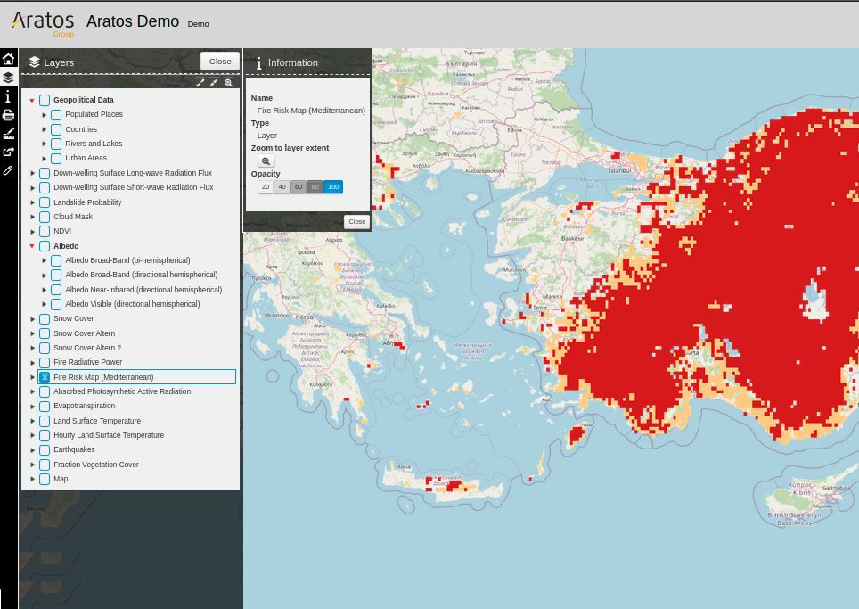This screenshot has height=609, width=859.
Task: Select the measure ruler tool
Action: (8, 133)
